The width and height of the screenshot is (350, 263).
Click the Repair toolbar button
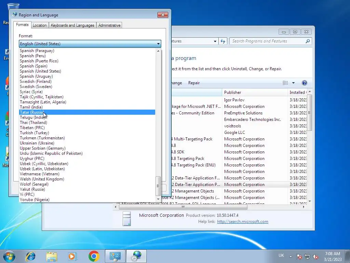click(194, 83)
